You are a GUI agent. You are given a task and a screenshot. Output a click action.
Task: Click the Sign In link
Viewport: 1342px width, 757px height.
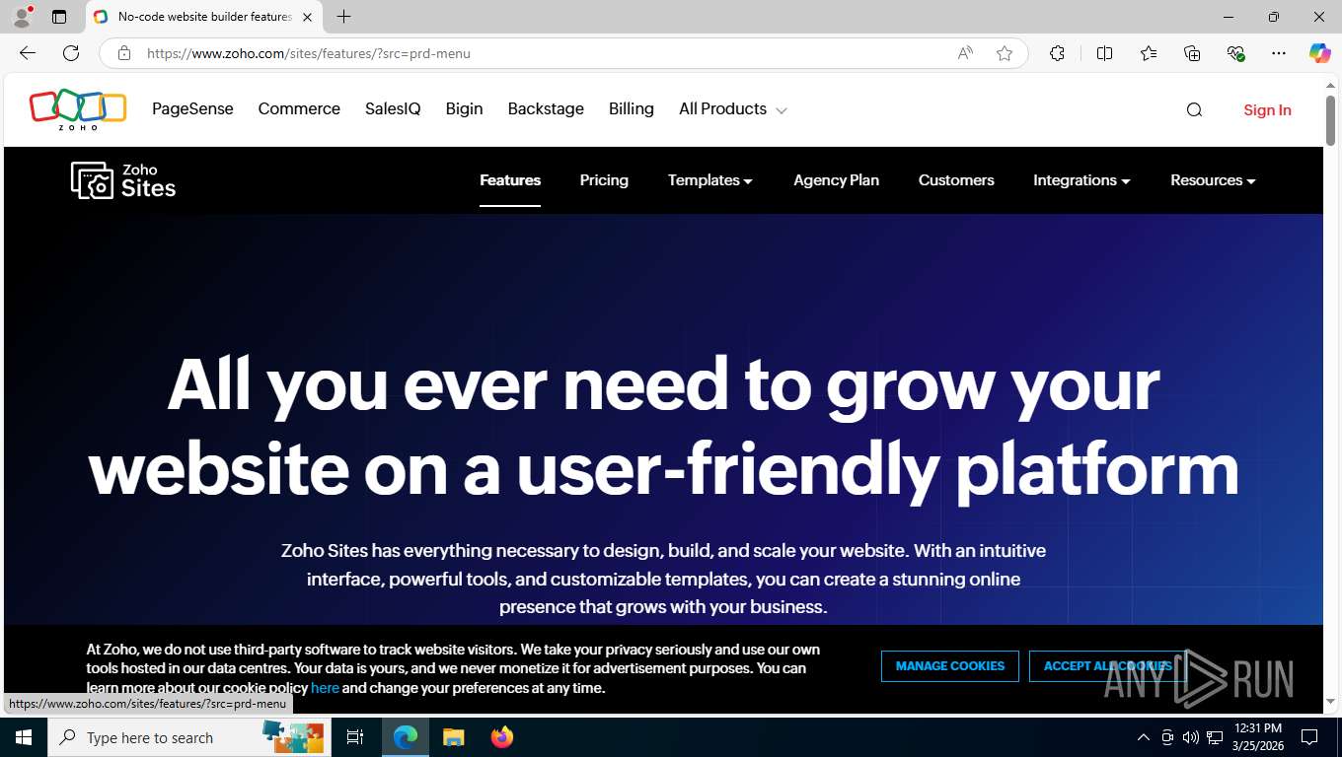point(1267,109)
